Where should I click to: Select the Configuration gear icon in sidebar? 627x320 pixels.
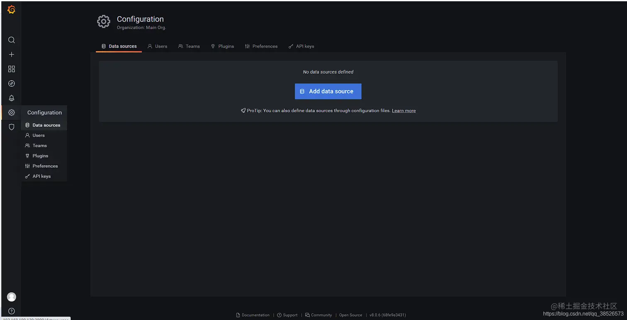pos(12,112)
